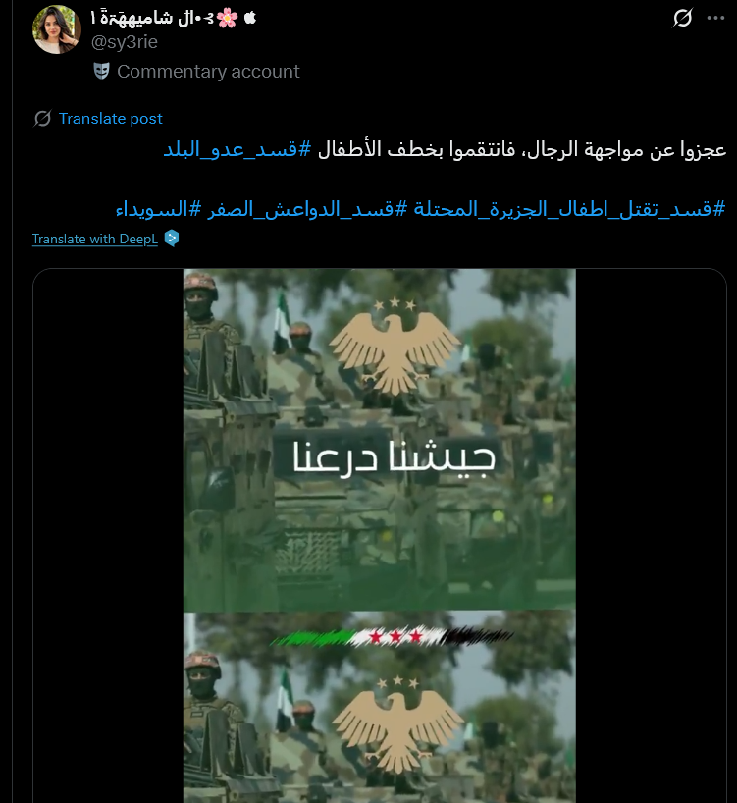Click the Arabic post text body
The width and height of the screenshot is (737, 803).
click(521, 149)
